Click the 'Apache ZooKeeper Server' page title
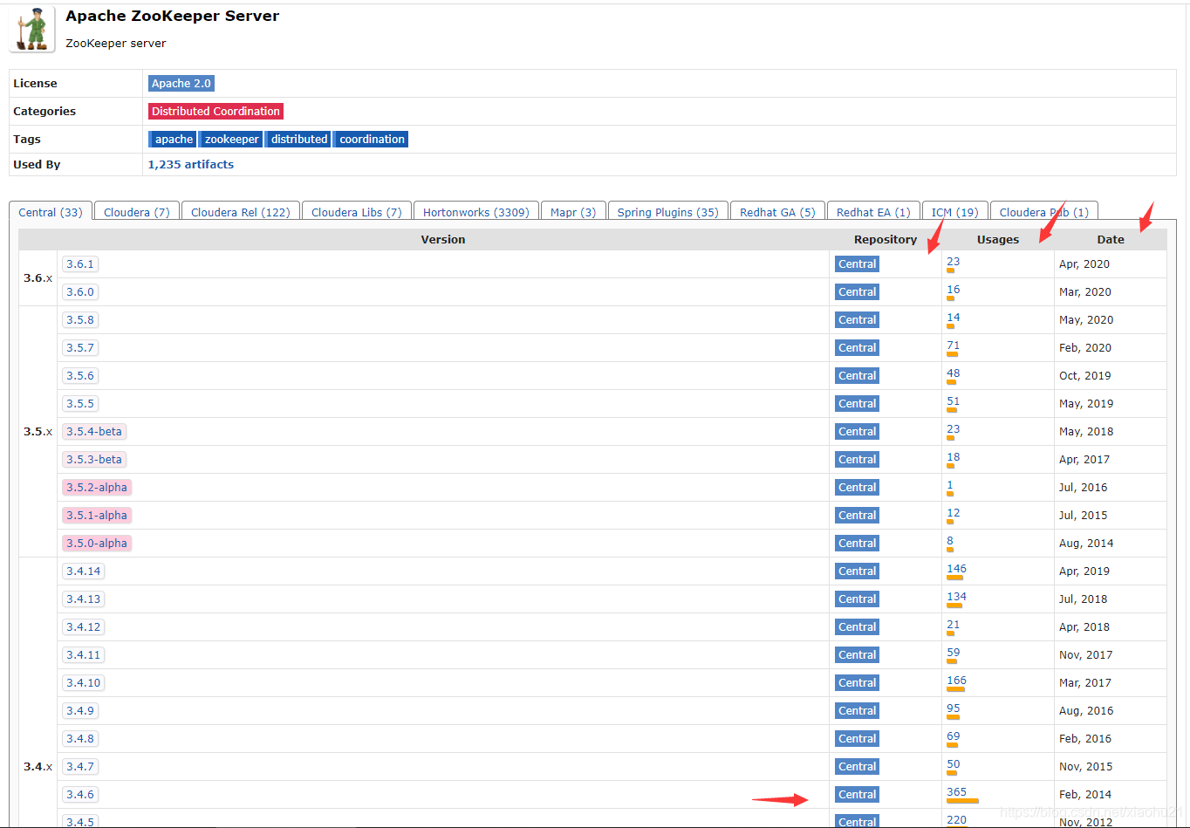 coord(173,16)
